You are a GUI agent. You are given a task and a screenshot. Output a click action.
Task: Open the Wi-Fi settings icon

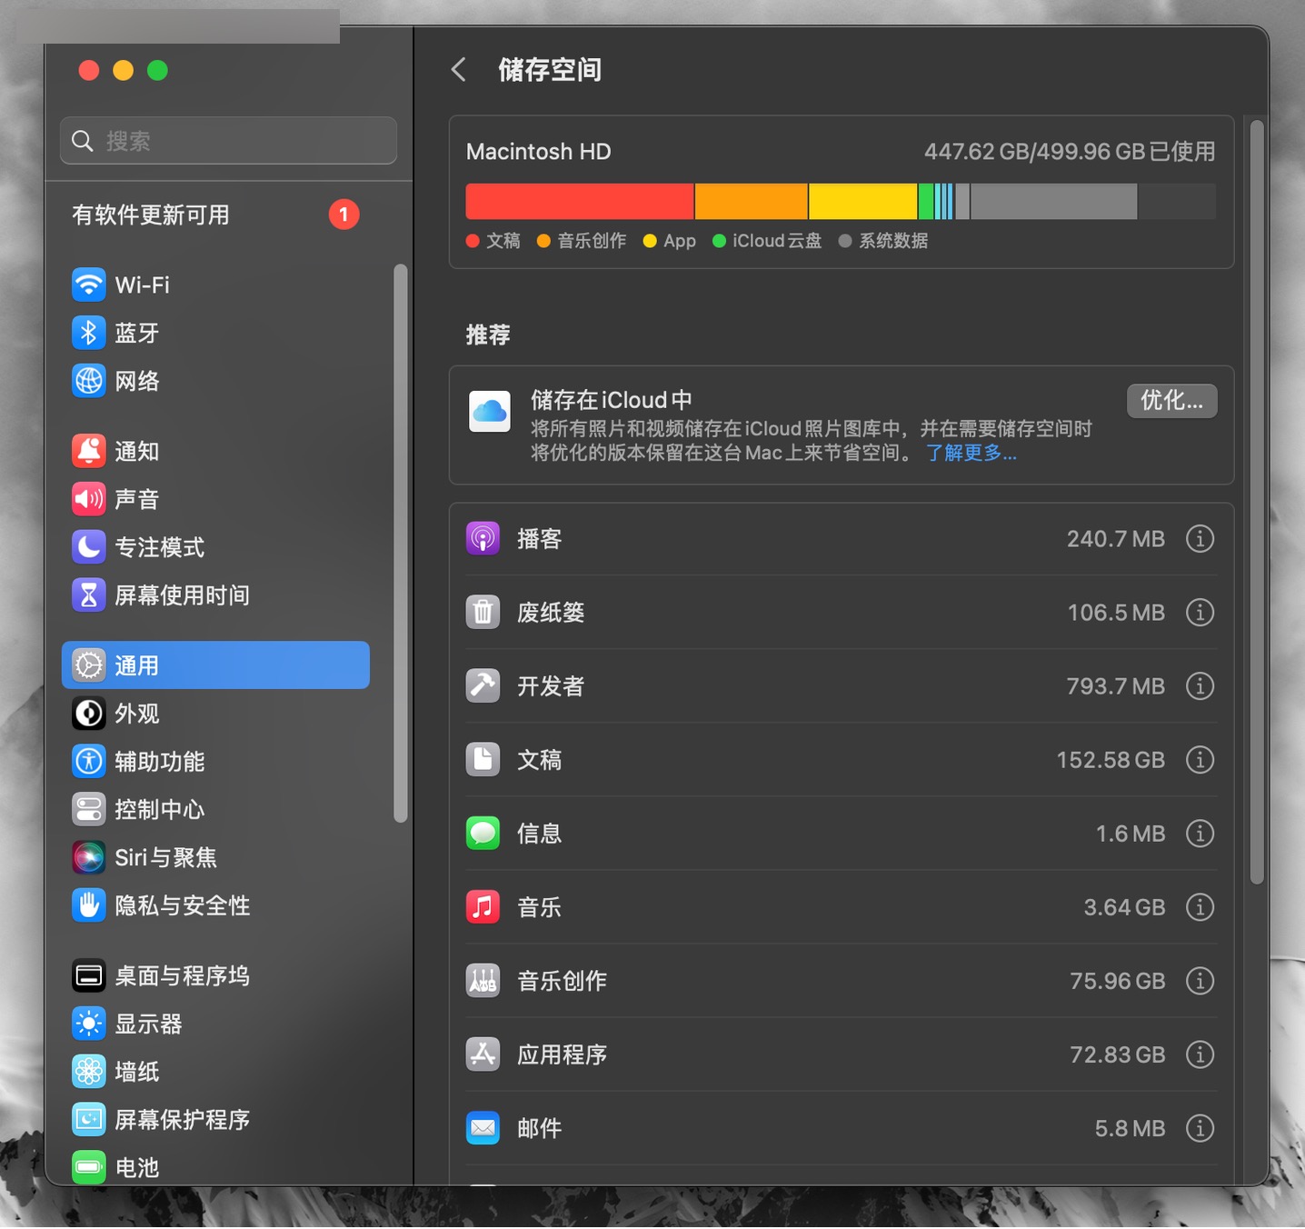[88, 285]
